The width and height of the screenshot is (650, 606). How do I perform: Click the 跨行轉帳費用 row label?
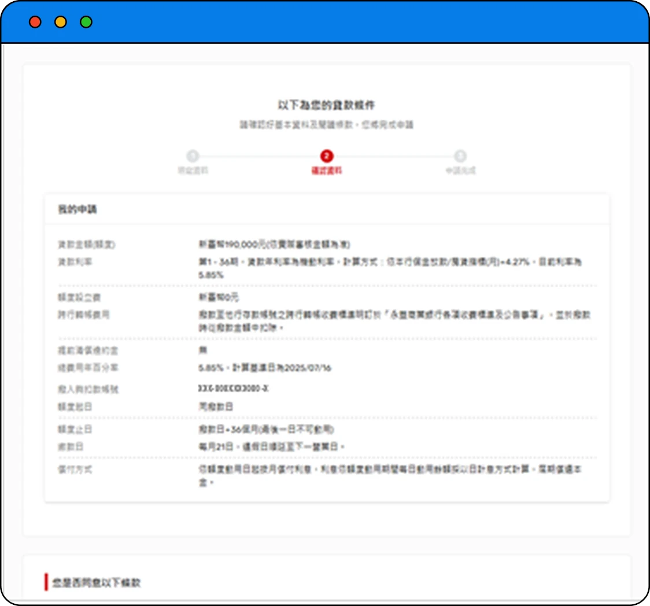point(84,315)
